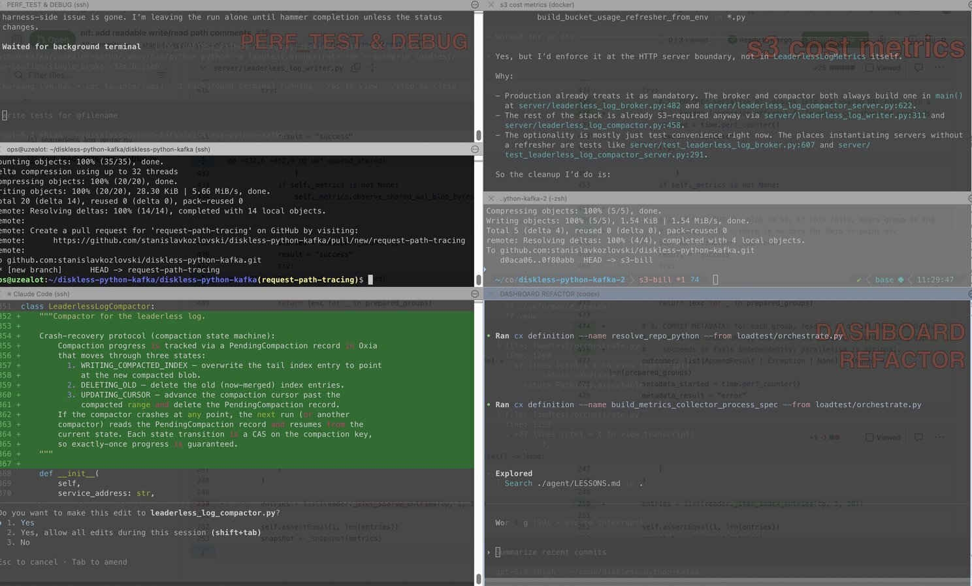
Task: Open server/test_leaderless_log_broker.py:607 reference
Action: tap(722, 145)
